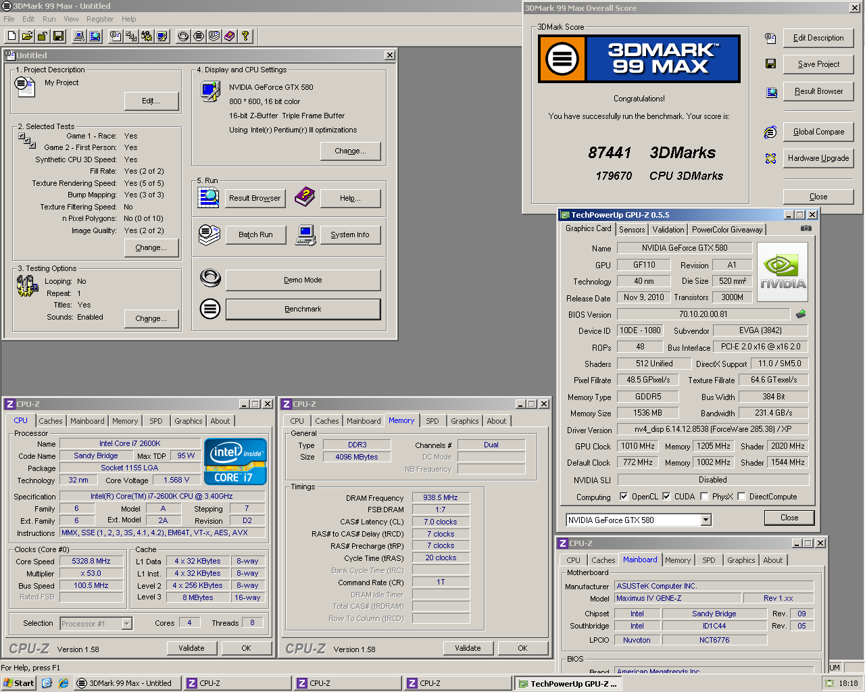Click the purple Help book toolbar icon
The image size is (865, 692).
click(230, 36)
